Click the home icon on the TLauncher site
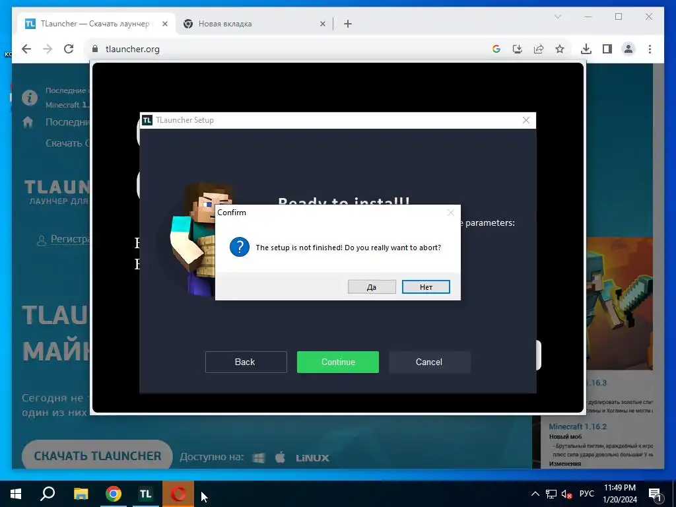The image size is (676, 507). [x=28, y=122]
